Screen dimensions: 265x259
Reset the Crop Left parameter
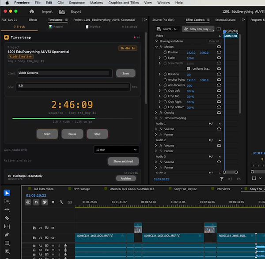219,90
